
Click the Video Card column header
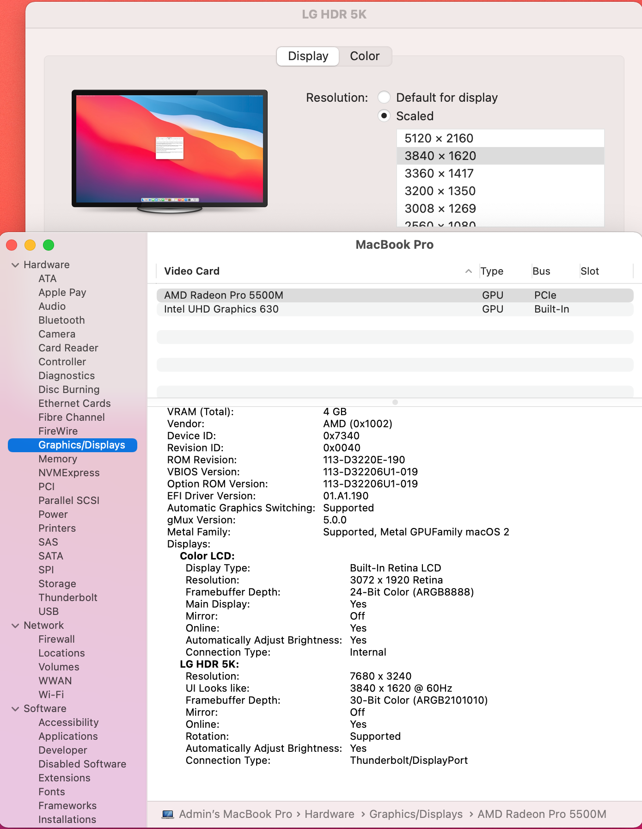(x=192, y=271)
